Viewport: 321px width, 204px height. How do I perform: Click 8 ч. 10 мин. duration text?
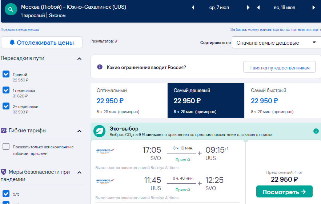pos(183,148)
